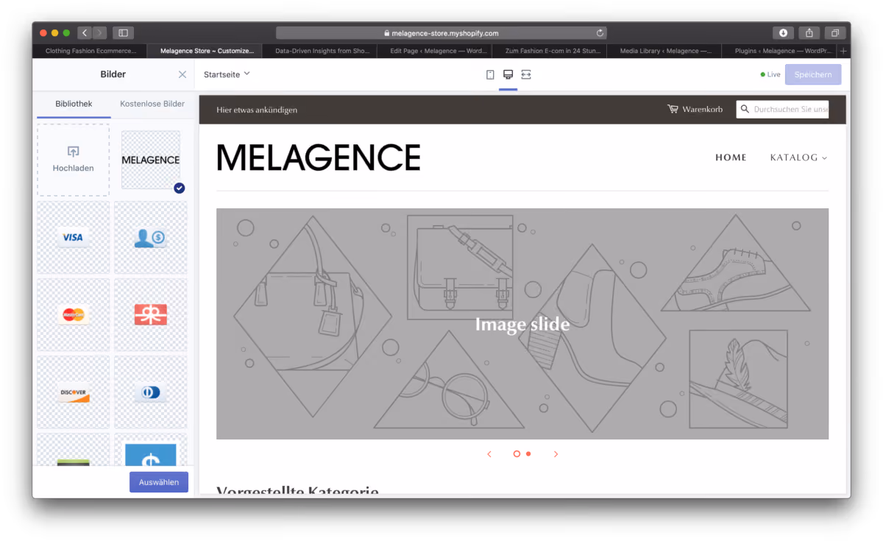Click the large MELAGENCE store logo
The width and height of the screenshot is (883, 541).
click(319, 158)
